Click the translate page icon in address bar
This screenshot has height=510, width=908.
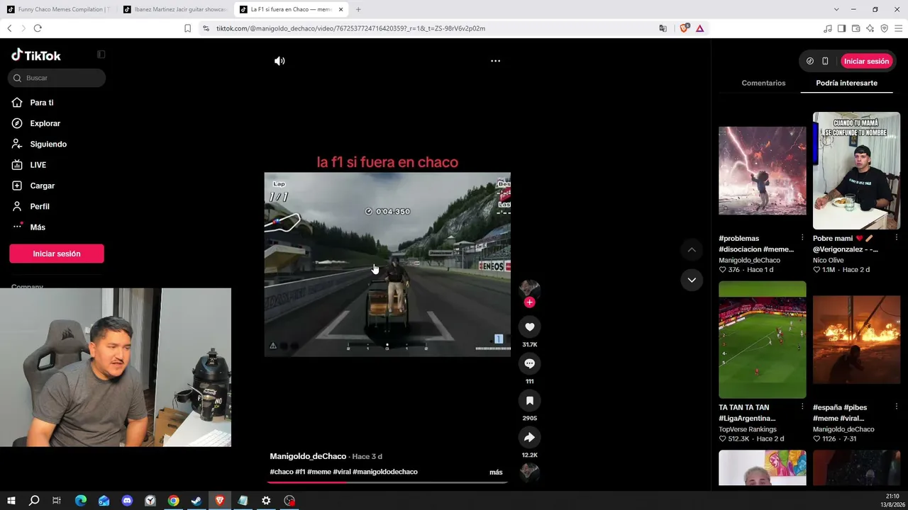663,28
